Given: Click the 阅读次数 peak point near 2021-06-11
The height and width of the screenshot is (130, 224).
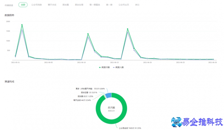Looking at the screenshot, I should [x=88, y=34].
